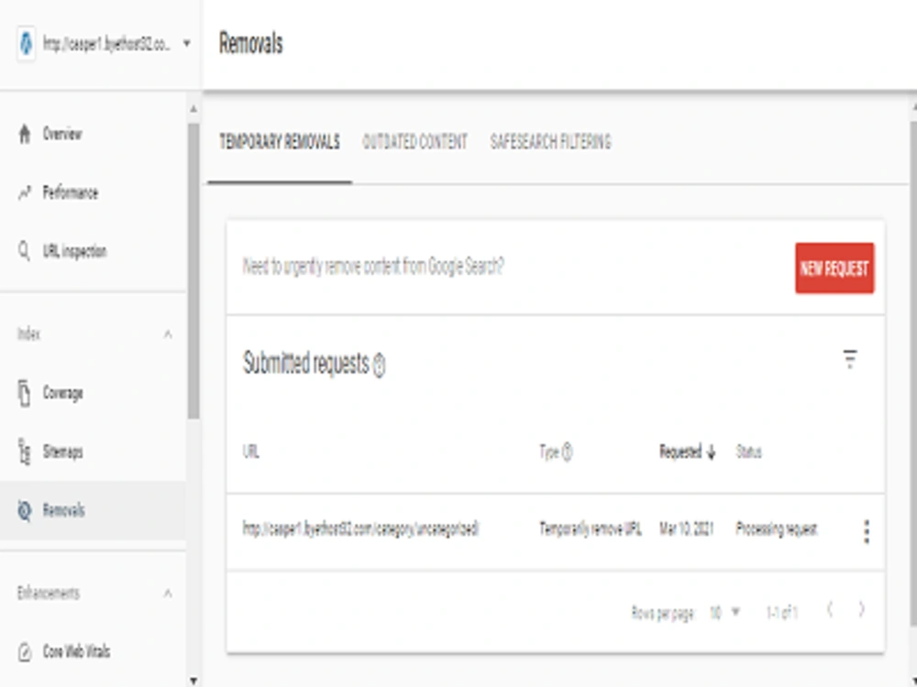Screen dimensions: 917x687
Task: Click the Removals eye-slash icon
Action: 25,510
